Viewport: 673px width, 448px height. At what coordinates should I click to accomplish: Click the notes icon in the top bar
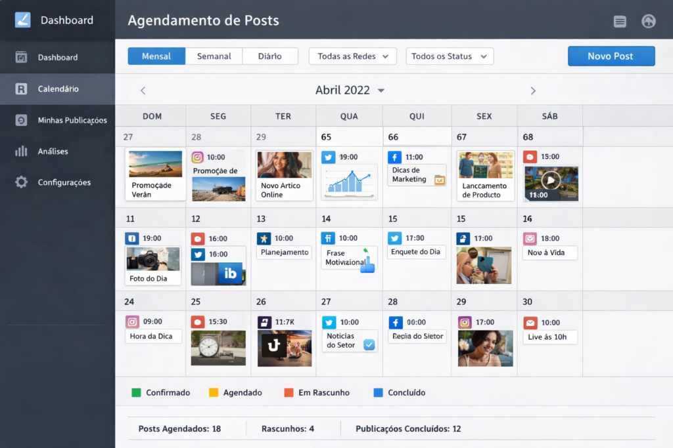coord(619,21)
